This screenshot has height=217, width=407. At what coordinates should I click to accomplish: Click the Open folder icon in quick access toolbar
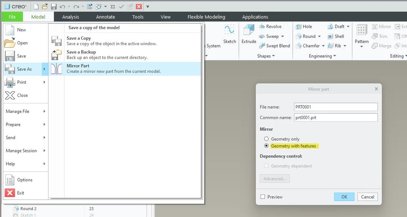[x=45, y=7]
